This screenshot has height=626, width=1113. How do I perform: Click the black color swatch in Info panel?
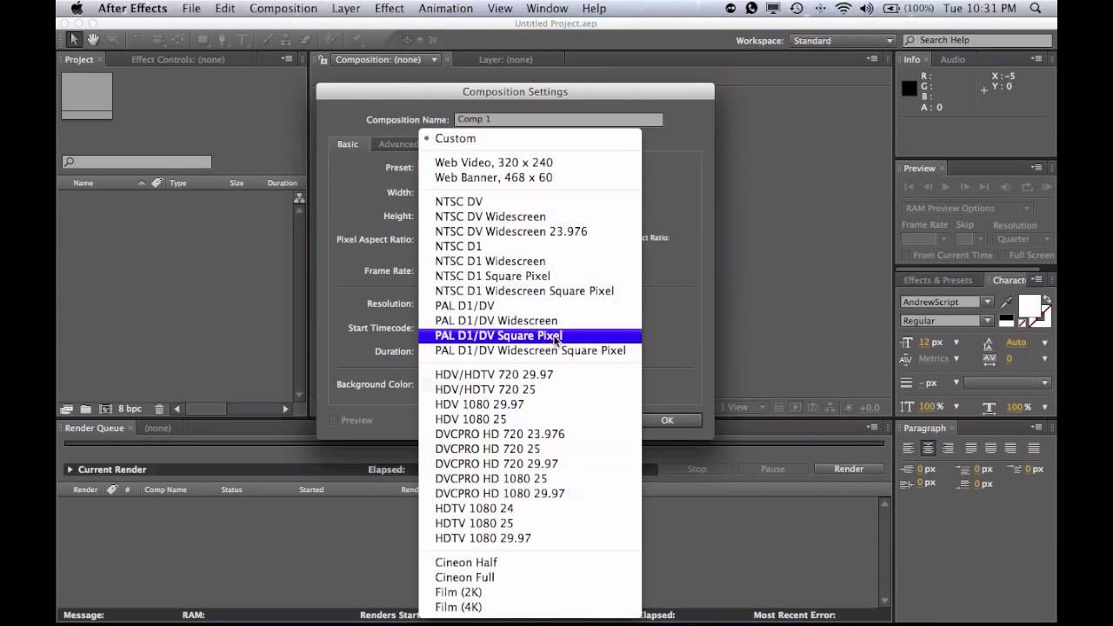[910, 88]
